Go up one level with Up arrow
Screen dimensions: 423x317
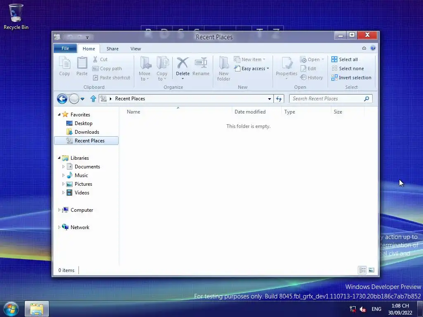pyautogui.click(x=93, y=99)
